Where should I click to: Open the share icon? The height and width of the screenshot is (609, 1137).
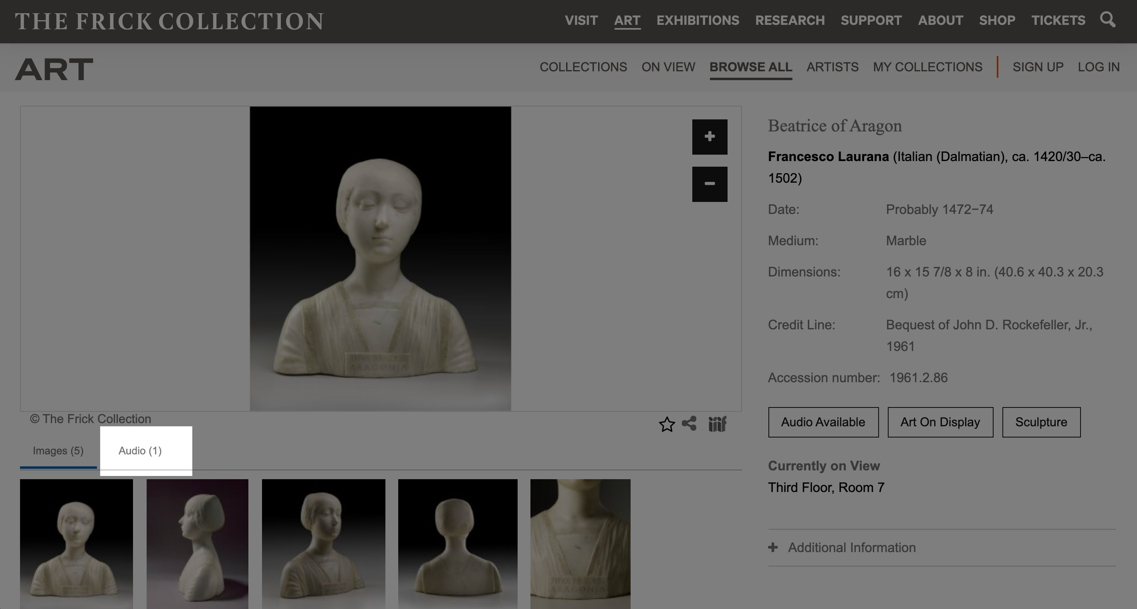click(x=689, y=423)
